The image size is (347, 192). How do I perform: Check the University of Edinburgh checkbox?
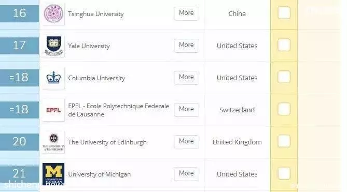[284, 141]
